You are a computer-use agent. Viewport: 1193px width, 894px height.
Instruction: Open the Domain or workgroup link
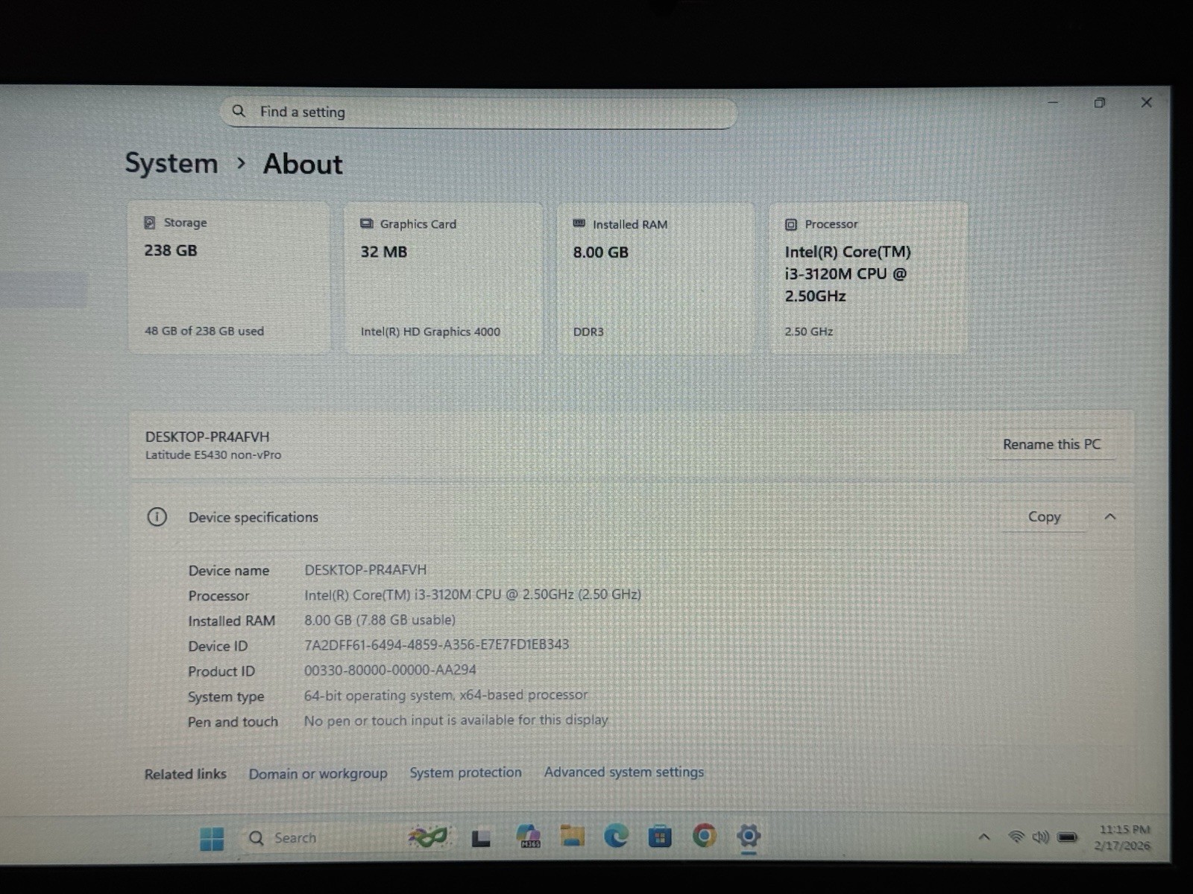[x=318, y=773]
